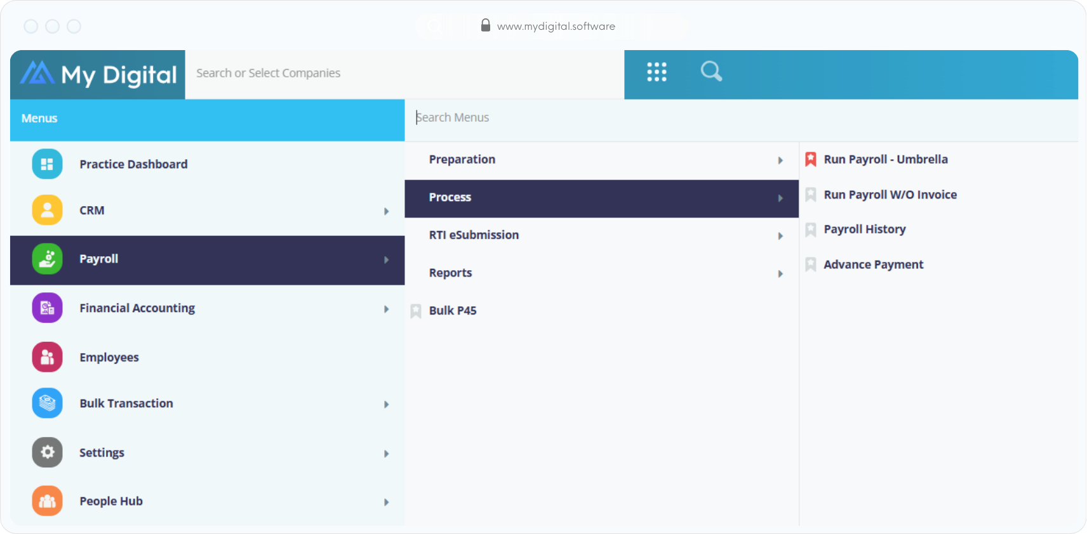
Task: Click the Search Menus input field
Action: 635,117
